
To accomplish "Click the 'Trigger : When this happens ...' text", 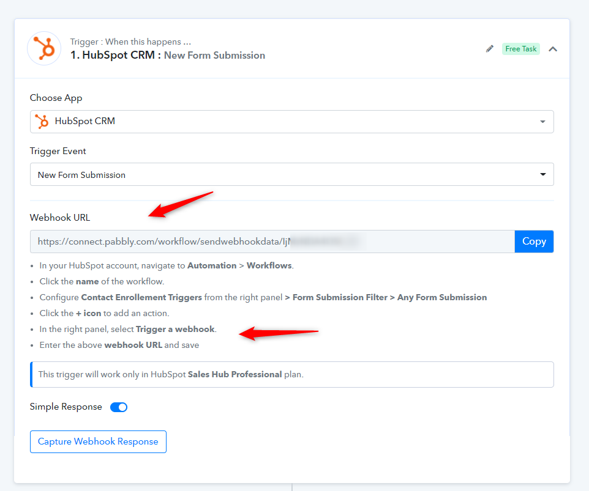I will pos(130,42).
